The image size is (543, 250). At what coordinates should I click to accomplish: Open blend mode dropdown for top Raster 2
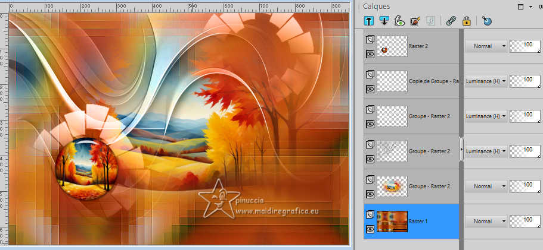pyautogui.click(x=486, y=46)
